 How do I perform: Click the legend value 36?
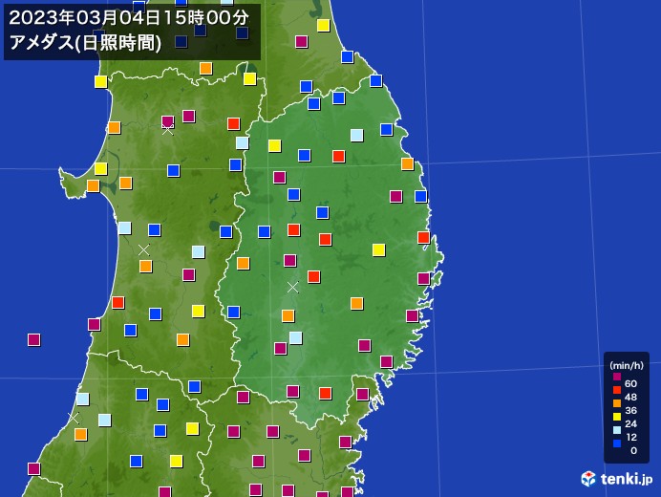(630, 410)
